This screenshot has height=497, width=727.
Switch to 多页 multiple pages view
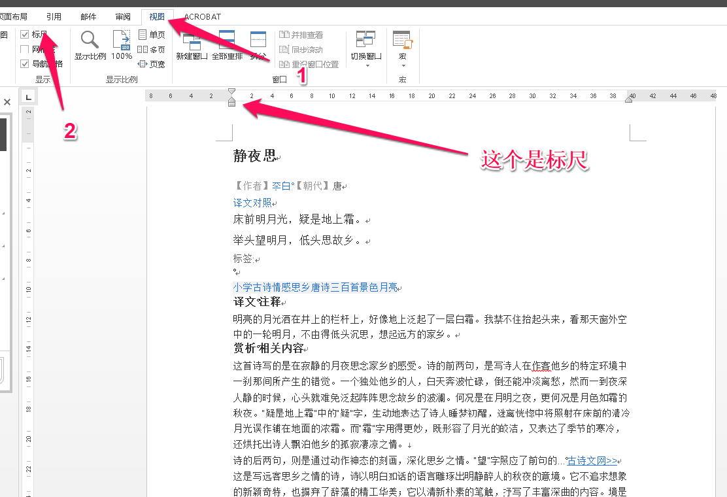point(152,50)
